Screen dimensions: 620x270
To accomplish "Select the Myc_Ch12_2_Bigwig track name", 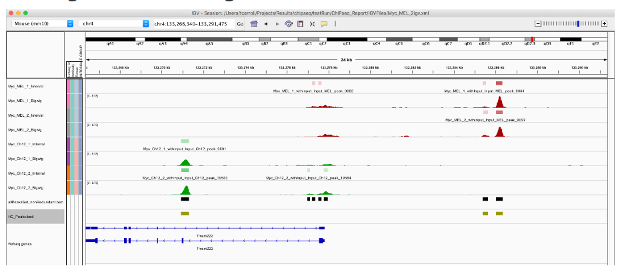I will 25,187.
